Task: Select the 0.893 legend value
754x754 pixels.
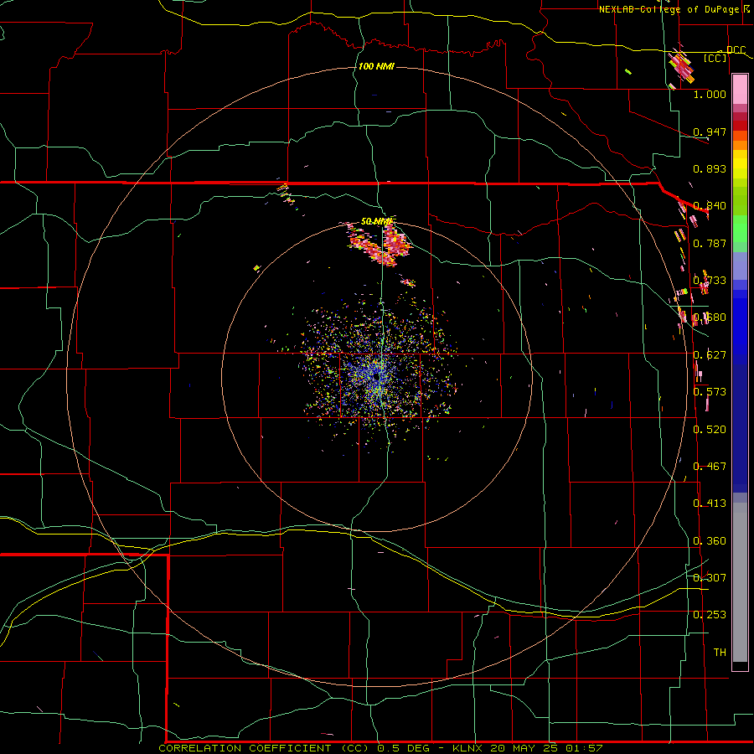Action: (710, 168)
